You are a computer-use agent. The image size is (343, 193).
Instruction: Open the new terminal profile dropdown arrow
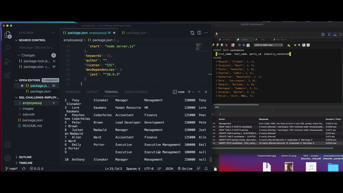point(193,92)
